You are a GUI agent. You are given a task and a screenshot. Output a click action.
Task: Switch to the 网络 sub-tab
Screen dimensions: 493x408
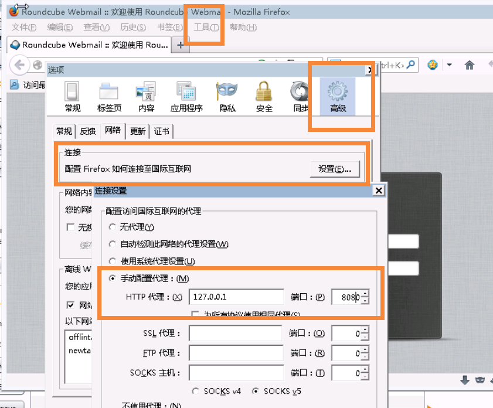coord(113,130)
